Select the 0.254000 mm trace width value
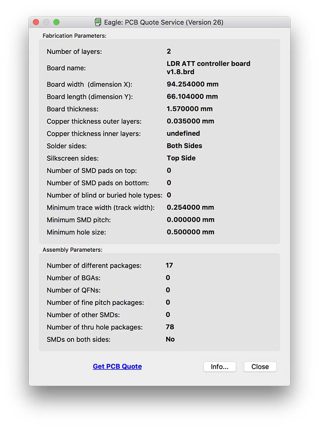Screen dimensions: 319x427 (190, 207)
